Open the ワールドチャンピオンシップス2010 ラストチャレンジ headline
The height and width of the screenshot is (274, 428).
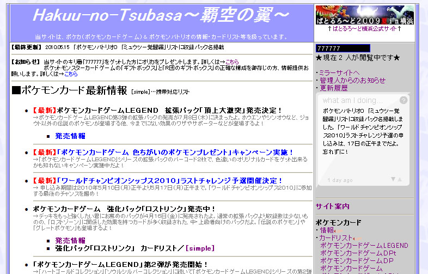(169, 180)
